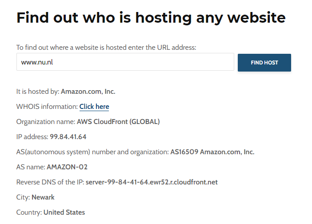Click the "City:" label
Image resolution: width=312 pixels, height=224 pixels.
click(23, 197)
